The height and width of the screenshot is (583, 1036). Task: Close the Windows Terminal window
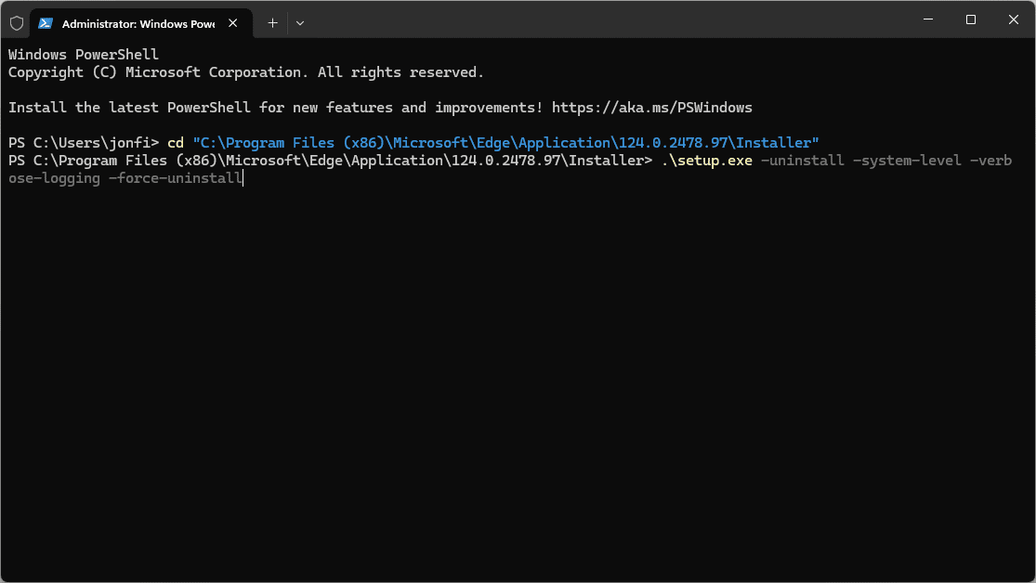click(1013, 19)
